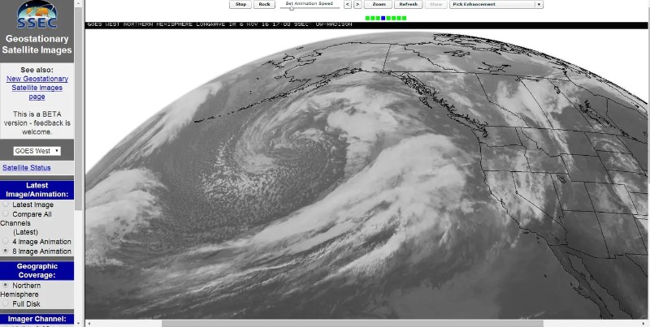Select the 8 Image Animation option

(x=6, y=251)
